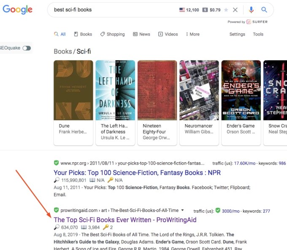Expand the dropdown arrow after the prowritingaid.com URL
This screenshot has width=287, height=250.
182,210
